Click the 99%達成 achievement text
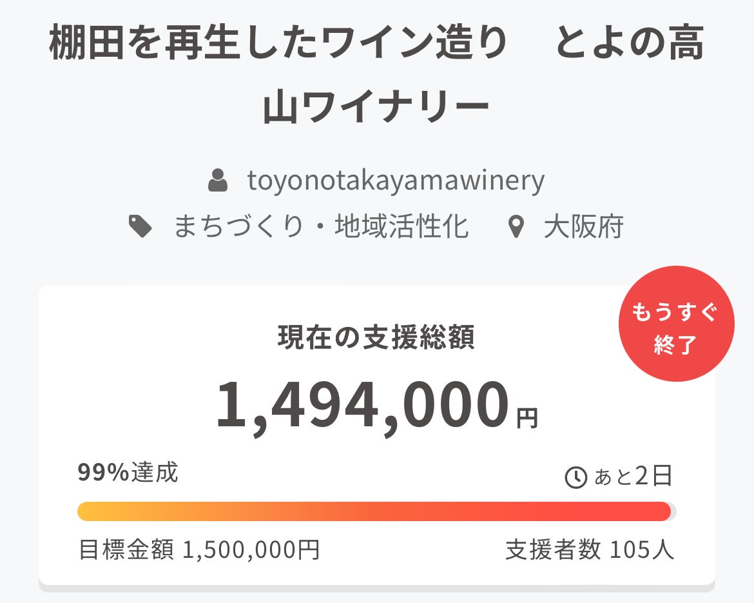754x603 pixels. click(x=128, y=473)
